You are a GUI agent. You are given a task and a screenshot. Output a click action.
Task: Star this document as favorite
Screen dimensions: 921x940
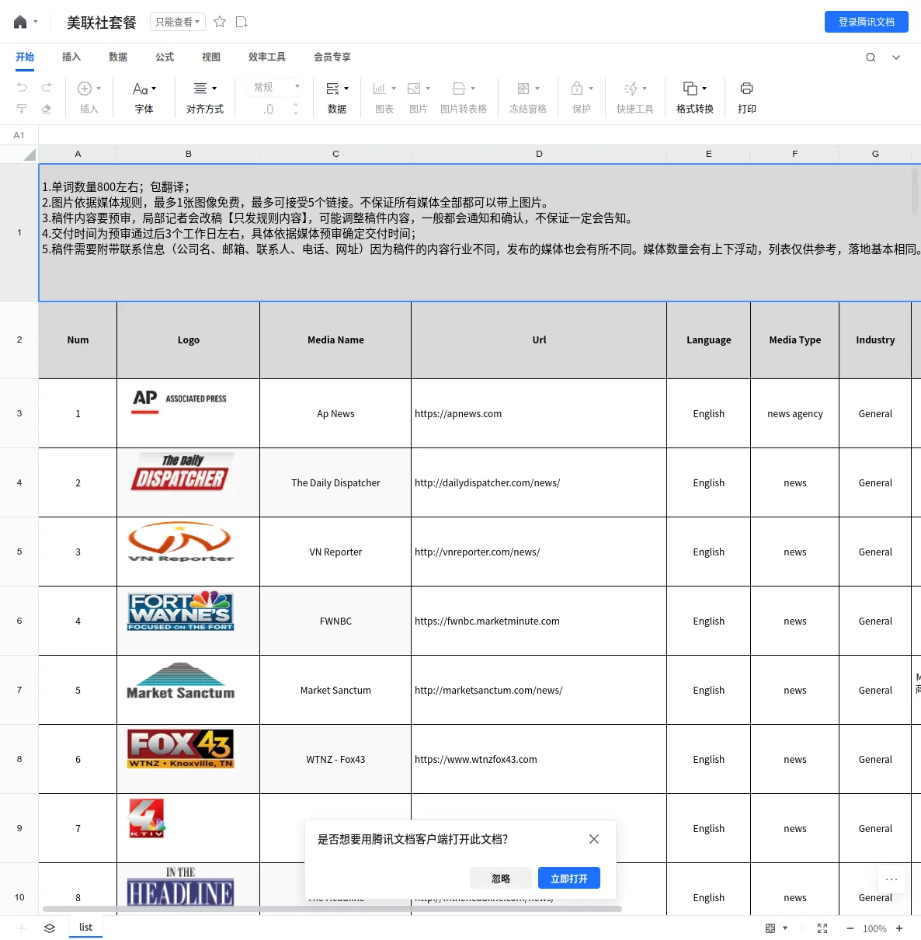pyautogui.click(x=220, y=22)
